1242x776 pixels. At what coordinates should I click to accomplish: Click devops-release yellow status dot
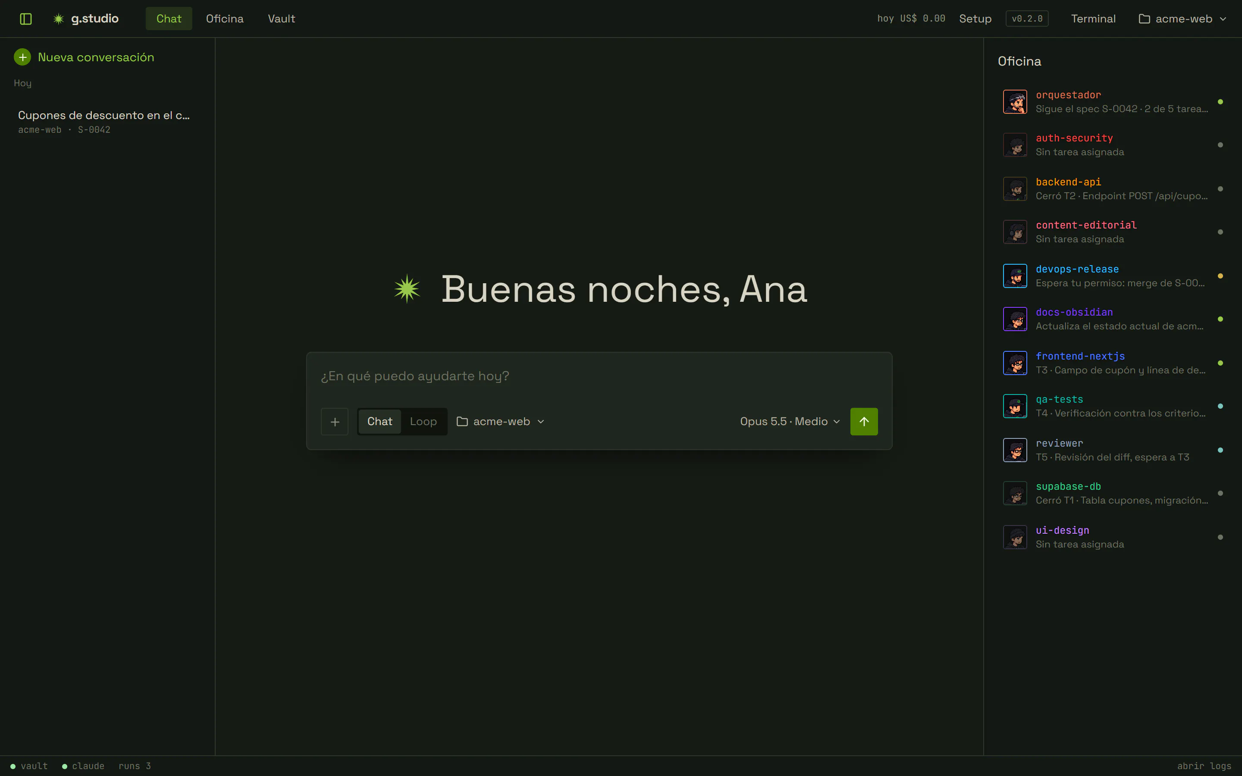[1220, 275]
